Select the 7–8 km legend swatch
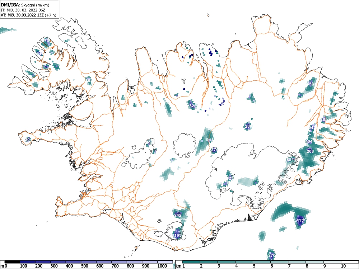 point(297,262)
